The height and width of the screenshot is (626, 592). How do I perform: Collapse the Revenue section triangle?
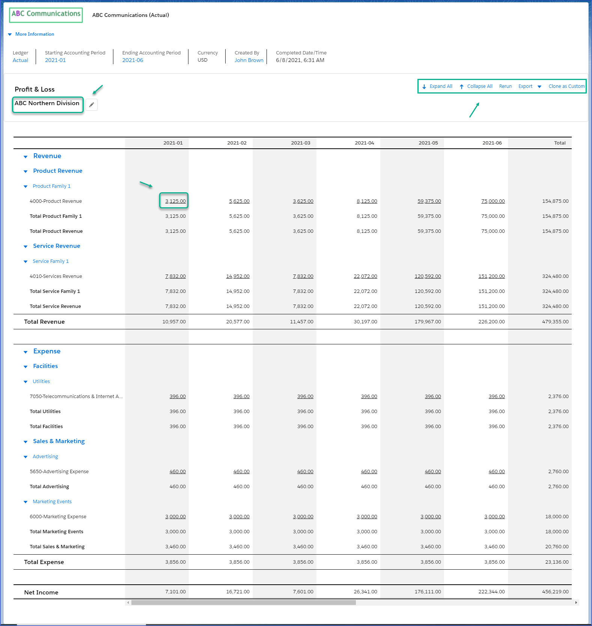click(x=26, y=157)
